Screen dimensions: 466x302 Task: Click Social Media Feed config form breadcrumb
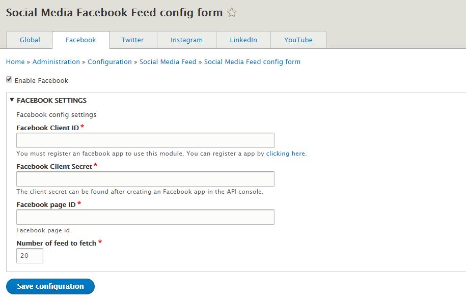point(252,62)
